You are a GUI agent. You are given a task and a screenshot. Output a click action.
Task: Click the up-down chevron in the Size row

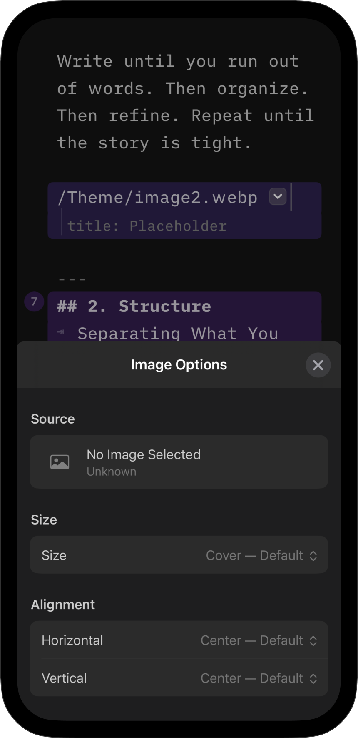[313, 555]
